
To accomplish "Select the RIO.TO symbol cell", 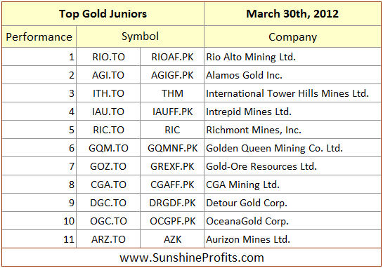I will point(108,57).
